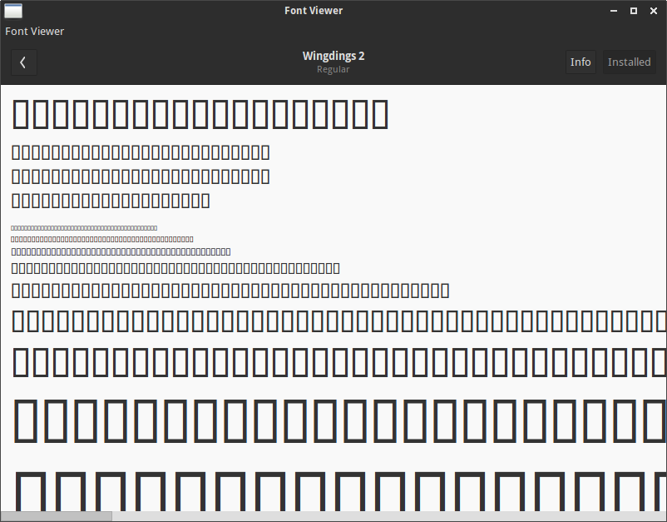Select the Wingdings 2 font title
This screenshot has height=522, width=667.
333,57
